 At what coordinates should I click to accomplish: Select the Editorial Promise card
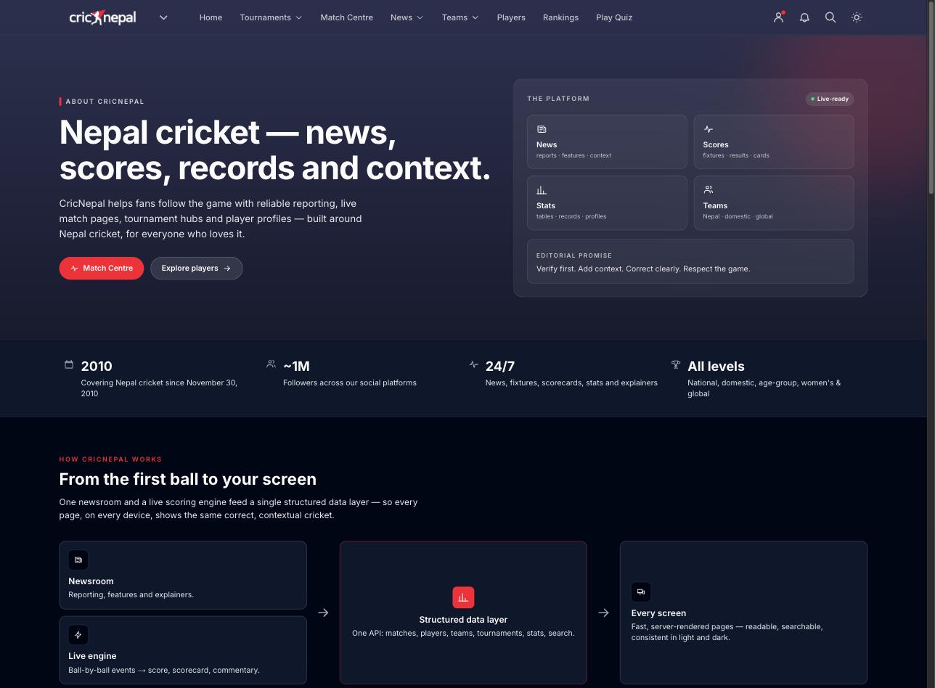click(x=690, y=261)
